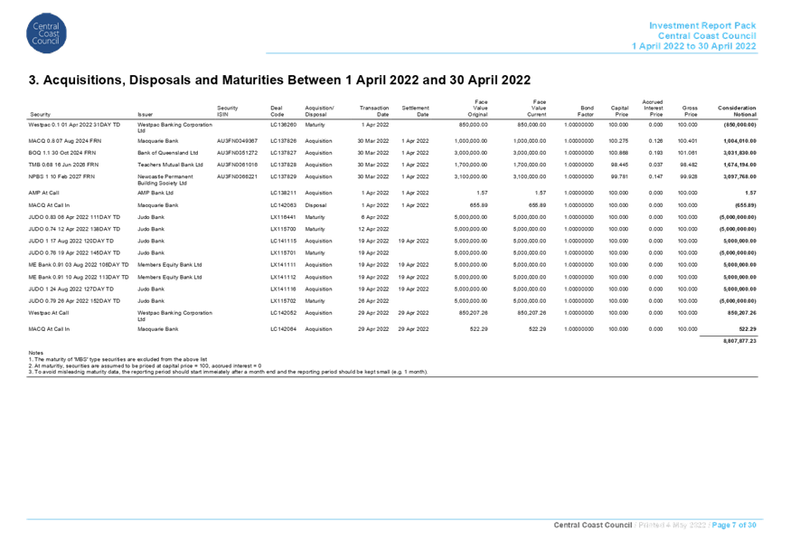Select accrued interest price '0.193'
790x559 pixels.
click(655, 153)
